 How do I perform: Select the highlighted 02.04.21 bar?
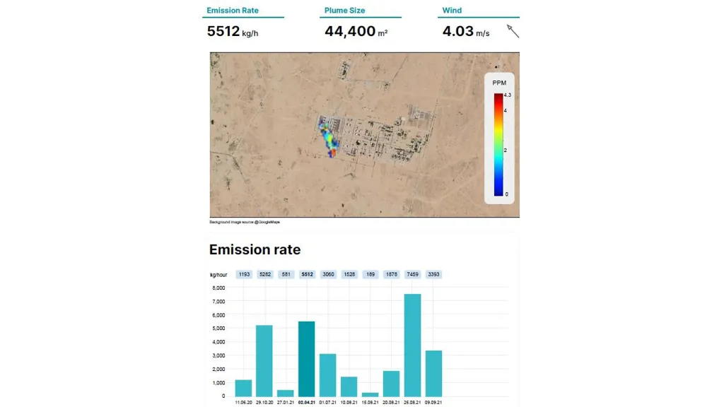(x=307, y=359)
